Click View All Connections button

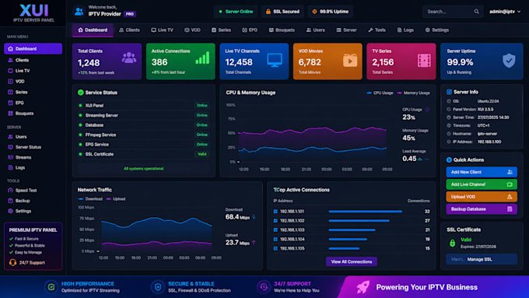pos(351,261)
